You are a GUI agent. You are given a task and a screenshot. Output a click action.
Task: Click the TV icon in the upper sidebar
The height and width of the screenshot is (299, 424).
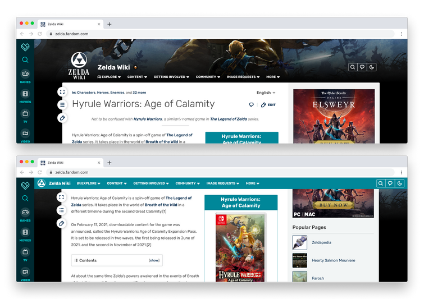point(25,116)
